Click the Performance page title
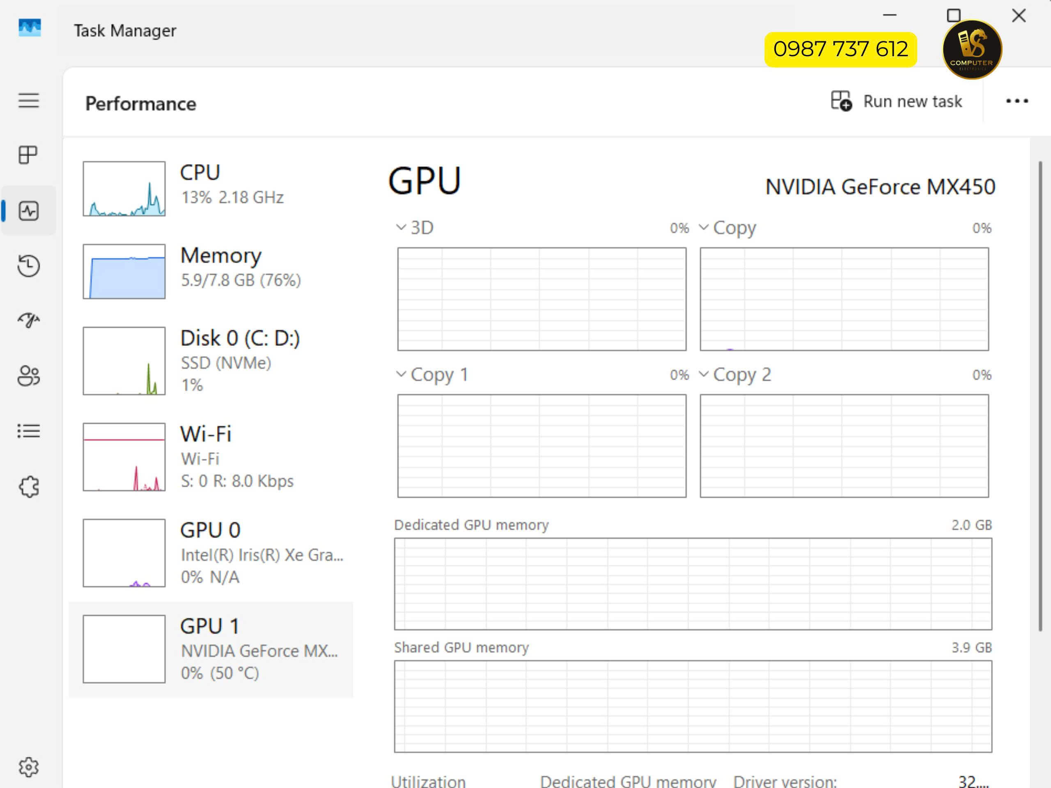 (141, 103)
